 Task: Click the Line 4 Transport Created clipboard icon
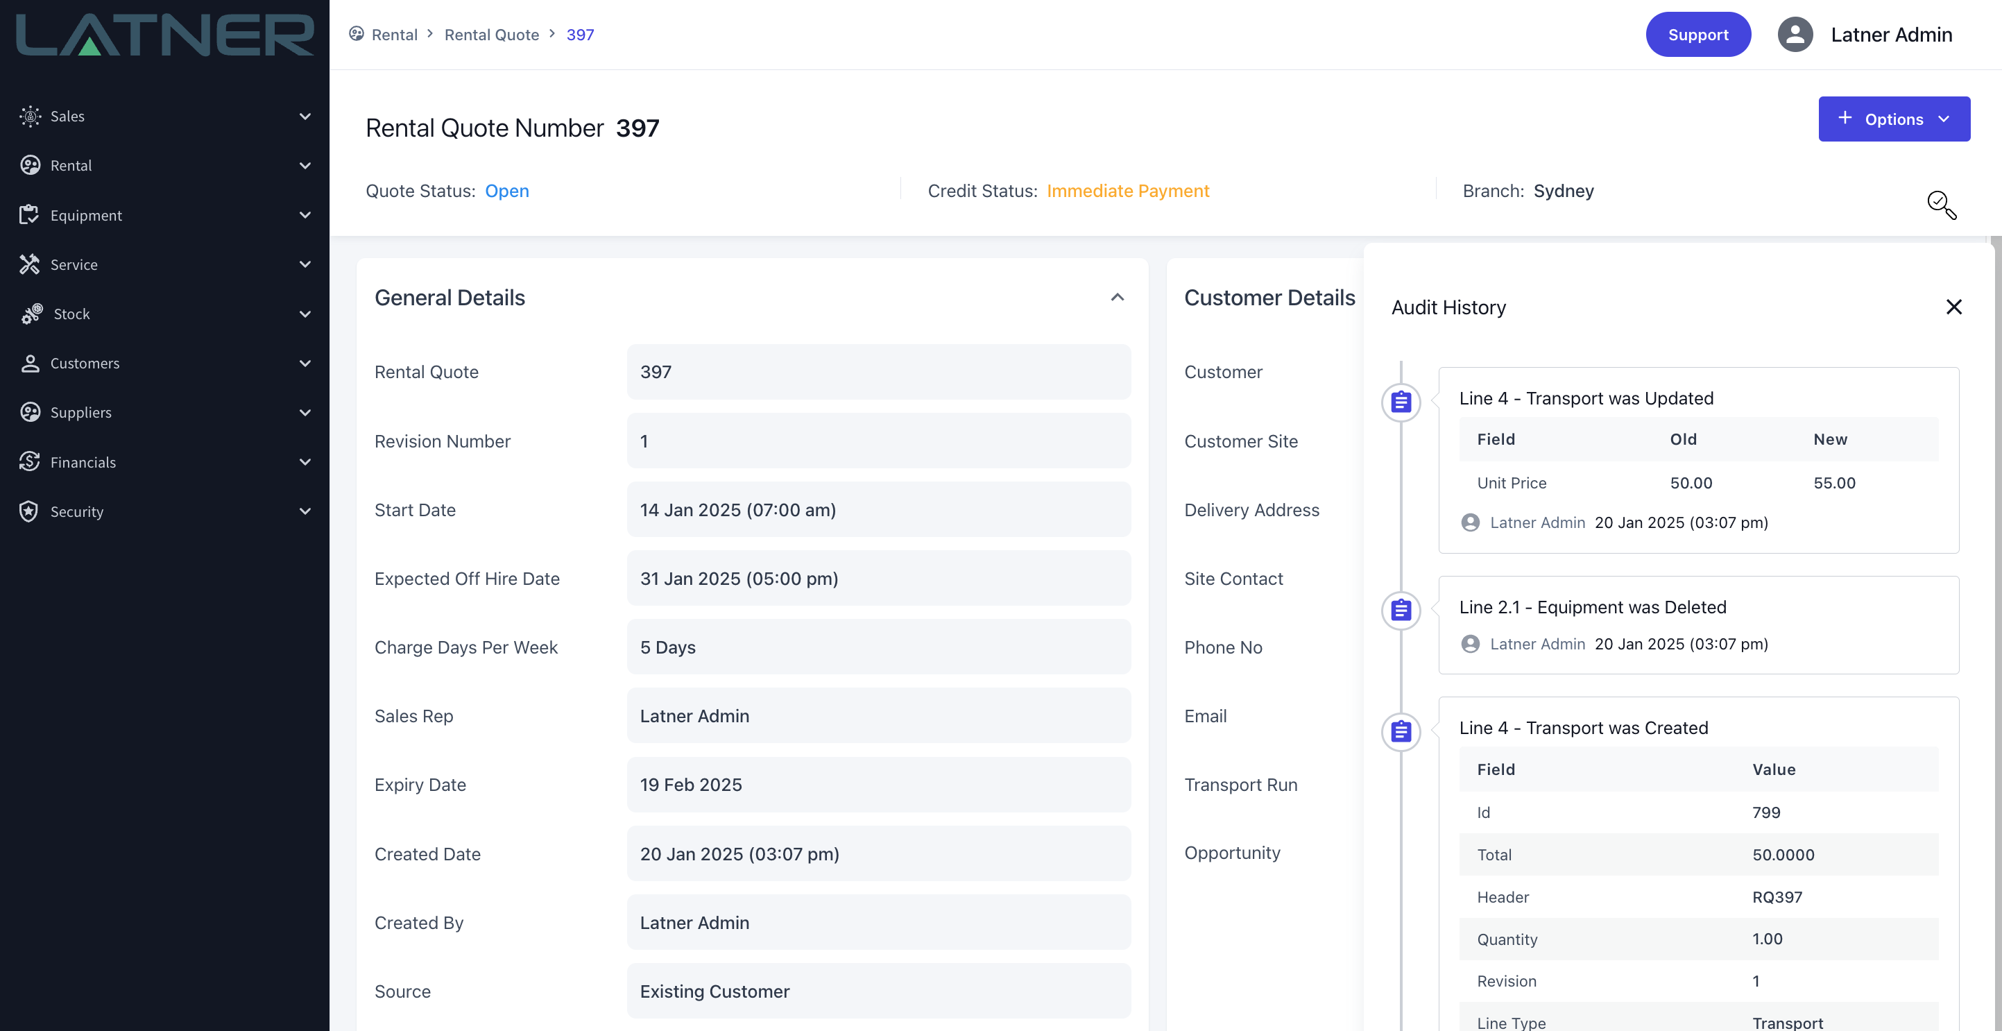point(1401,732)
